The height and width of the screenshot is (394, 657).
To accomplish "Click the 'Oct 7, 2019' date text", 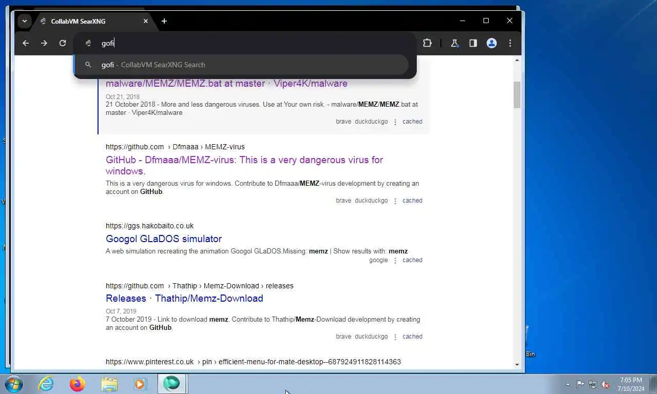I will (x=121, y=311).
